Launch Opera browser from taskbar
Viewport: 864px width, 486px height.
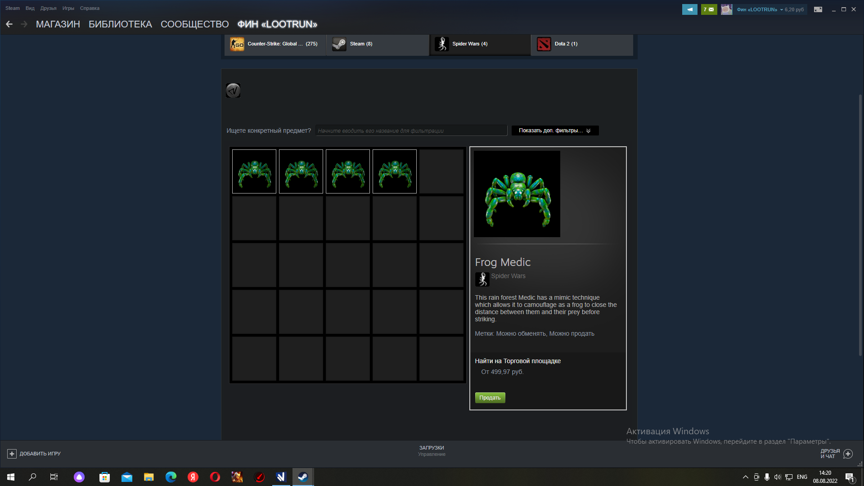pyautogui.click(x=215, y=477)
